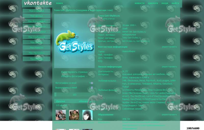Click Disturbed in favorite music

(x=167, y=84)
